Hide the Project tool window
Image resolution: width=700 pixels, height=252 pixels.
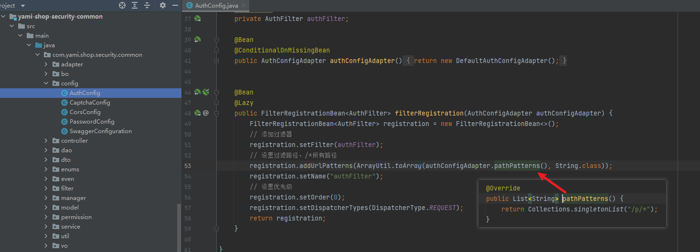point(175,5)
